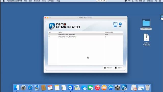
Task: Open Launchpad from the Dock
Action: pos(23,87)
